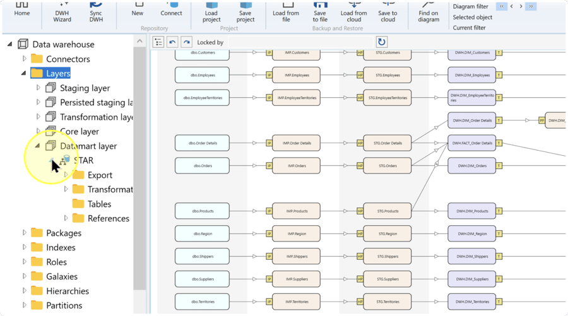Run Sync DWH
568x316 pixels.
[x=96, y=11]
